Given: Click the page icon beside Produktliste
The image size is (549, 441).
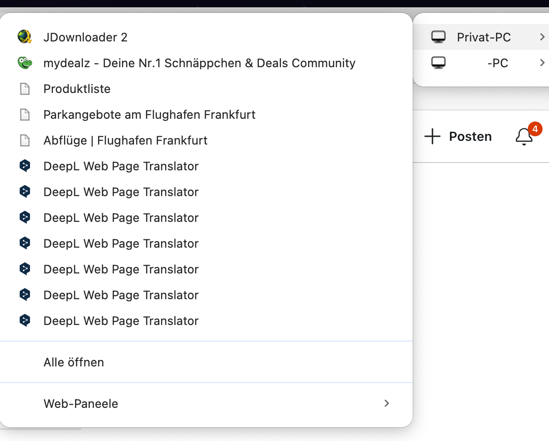Looking at the screenshot, I should point(25,89).
